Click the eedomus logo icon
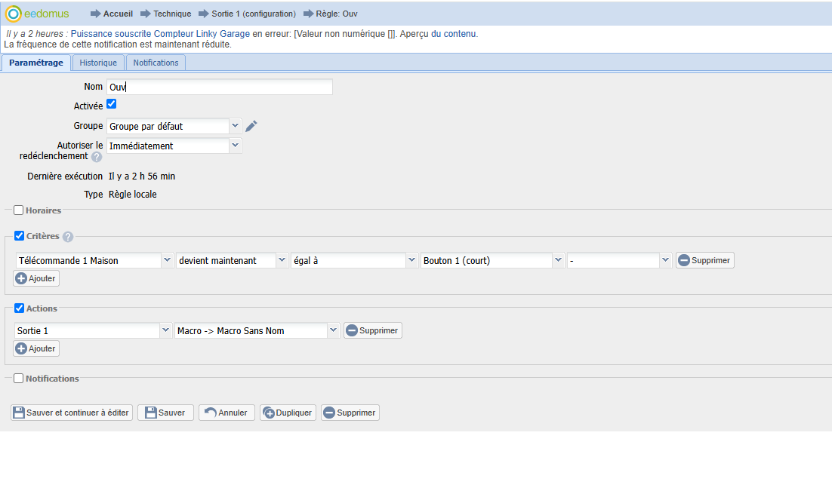The height and width of the screenshot is (494, 832). pyautogui.click(x=14, y=14)
